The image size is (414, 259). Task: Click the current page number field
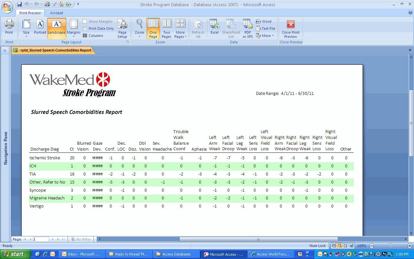[x=41, y=239]
